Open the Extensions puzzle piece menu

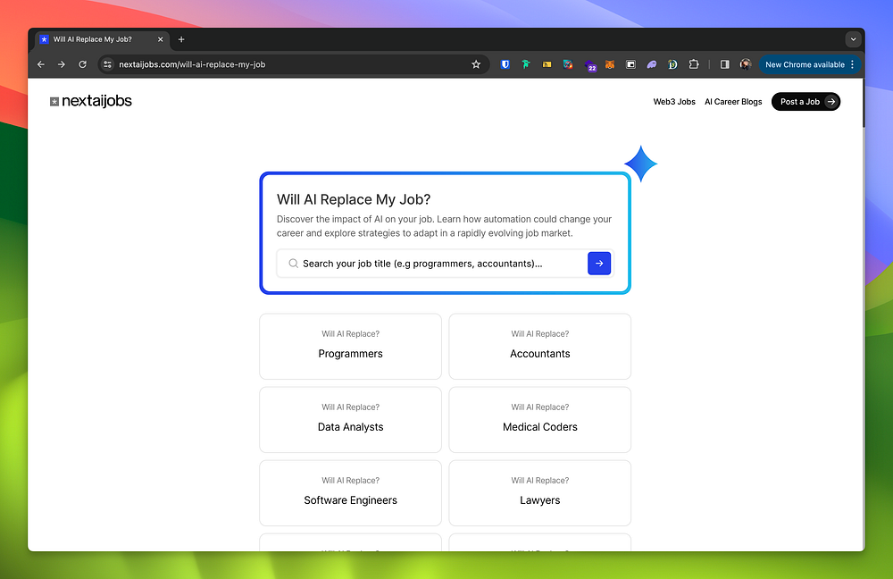point(694,64)
